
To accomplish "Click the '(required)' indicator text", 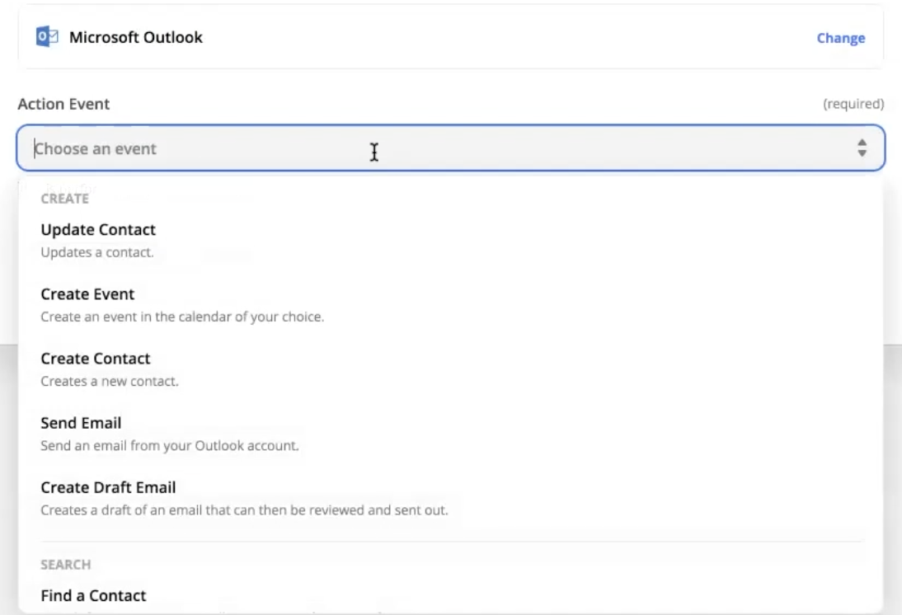I will (853, 105).
